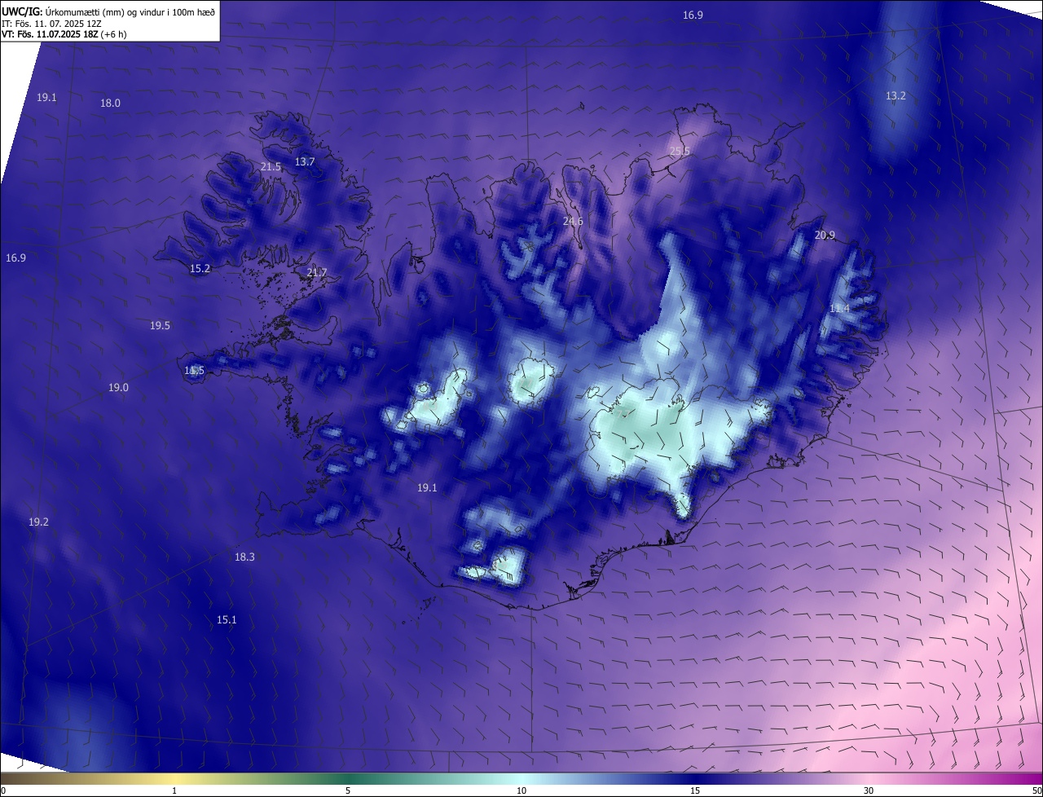Click the 21.5 value in the Westfjords
Screen dimensions: 1043x797
tap(271, 167)
